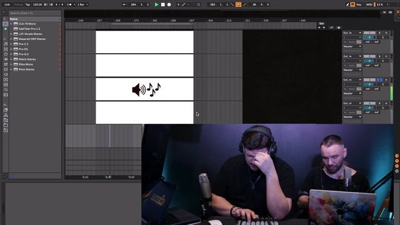Image resolution: width=400 pixels, height=225 pixels.
Task: Open Plug-Ins category icon in sidebar
Action: click(x=6, y=74)
